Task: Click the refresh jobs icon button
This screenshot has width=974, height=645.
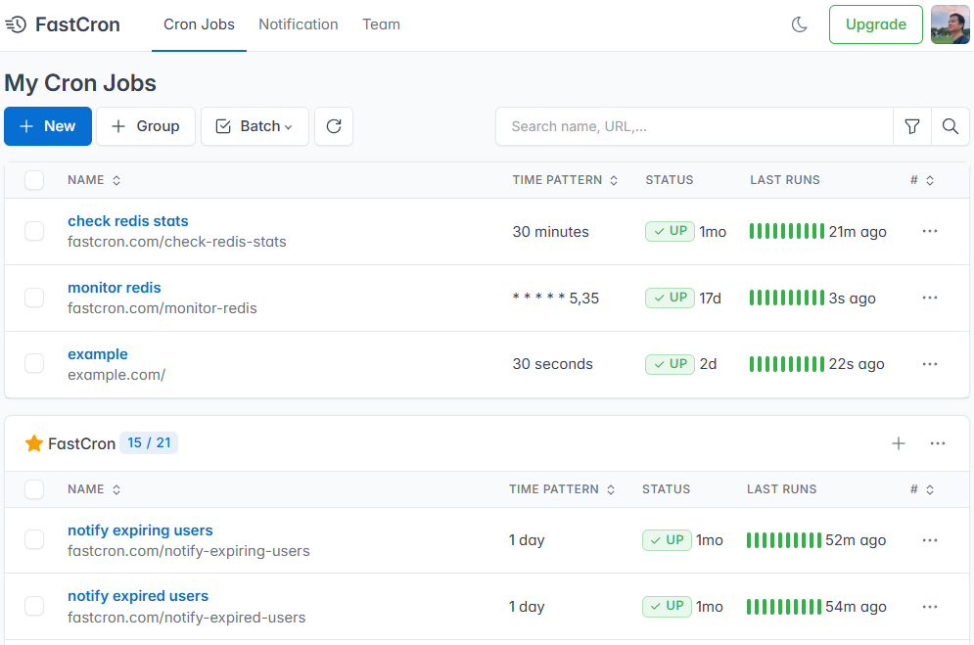Action: [334, 126]
